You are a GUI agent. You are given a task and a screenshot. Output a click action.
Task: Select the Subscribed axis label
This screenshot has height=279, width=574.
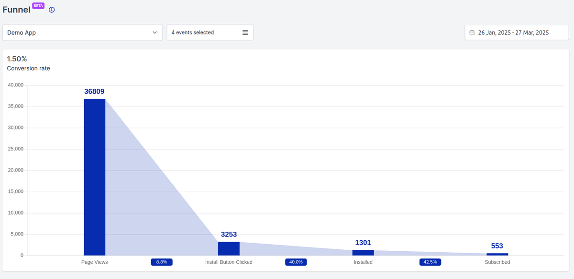coord(497,262)
